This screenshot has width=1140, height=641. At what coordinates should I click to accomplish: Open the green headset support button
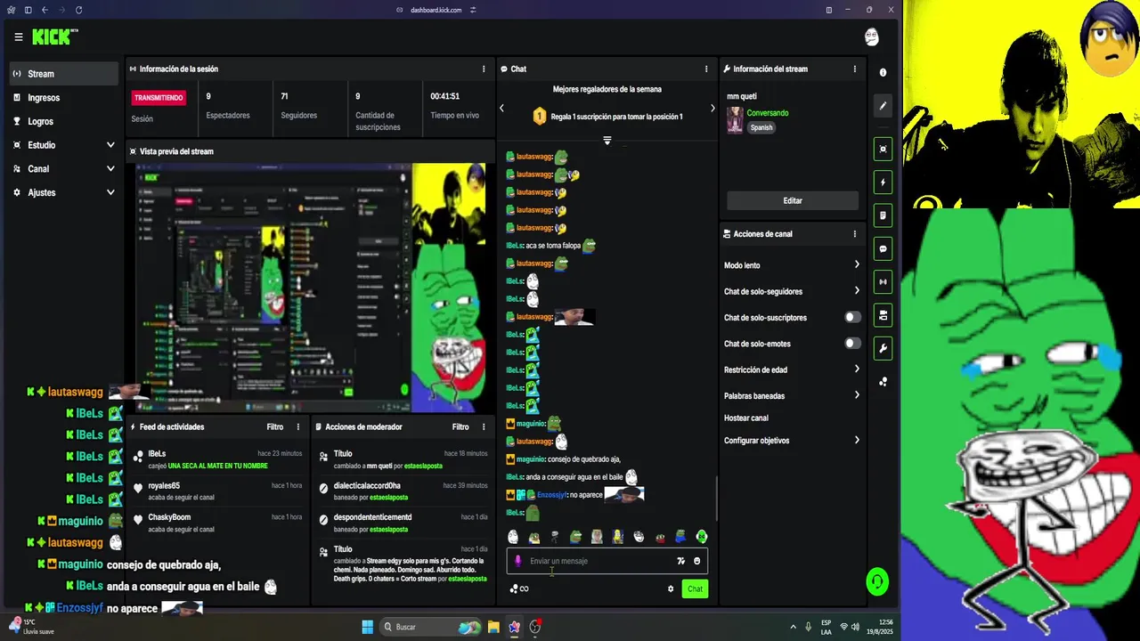point(877,582)
